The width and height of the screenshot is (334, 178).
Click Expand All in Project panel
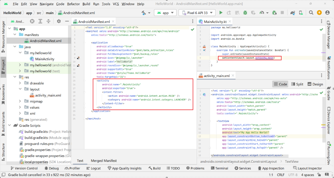click(41, 21)
